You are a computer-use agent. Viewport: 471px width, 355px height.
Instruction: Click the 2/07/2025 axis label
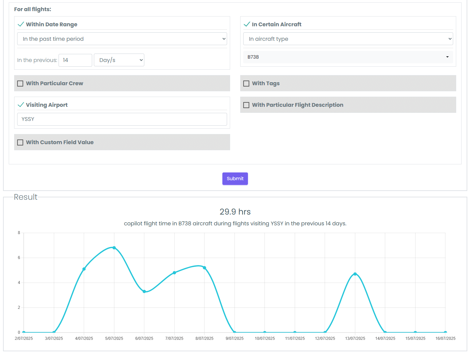click(x=24, y=338)
